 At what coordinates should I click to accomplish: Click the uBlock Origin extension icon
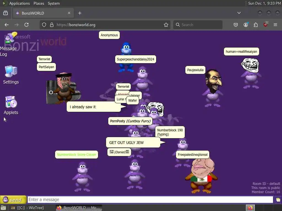(x=265, y=24)
